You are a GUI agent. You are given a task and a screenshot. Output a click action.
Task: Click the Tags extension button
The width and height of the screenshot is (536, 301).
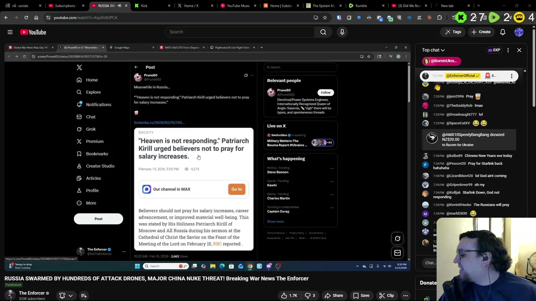click(453, 32)
